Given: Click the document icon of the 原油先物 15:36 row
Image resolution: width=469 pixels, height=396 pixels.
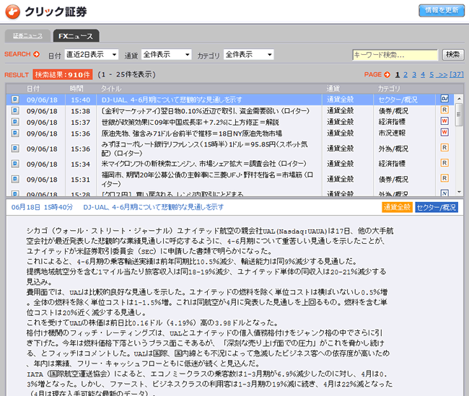Looking at the screenshot, I should pyautogui.click(x=15, y=133).
